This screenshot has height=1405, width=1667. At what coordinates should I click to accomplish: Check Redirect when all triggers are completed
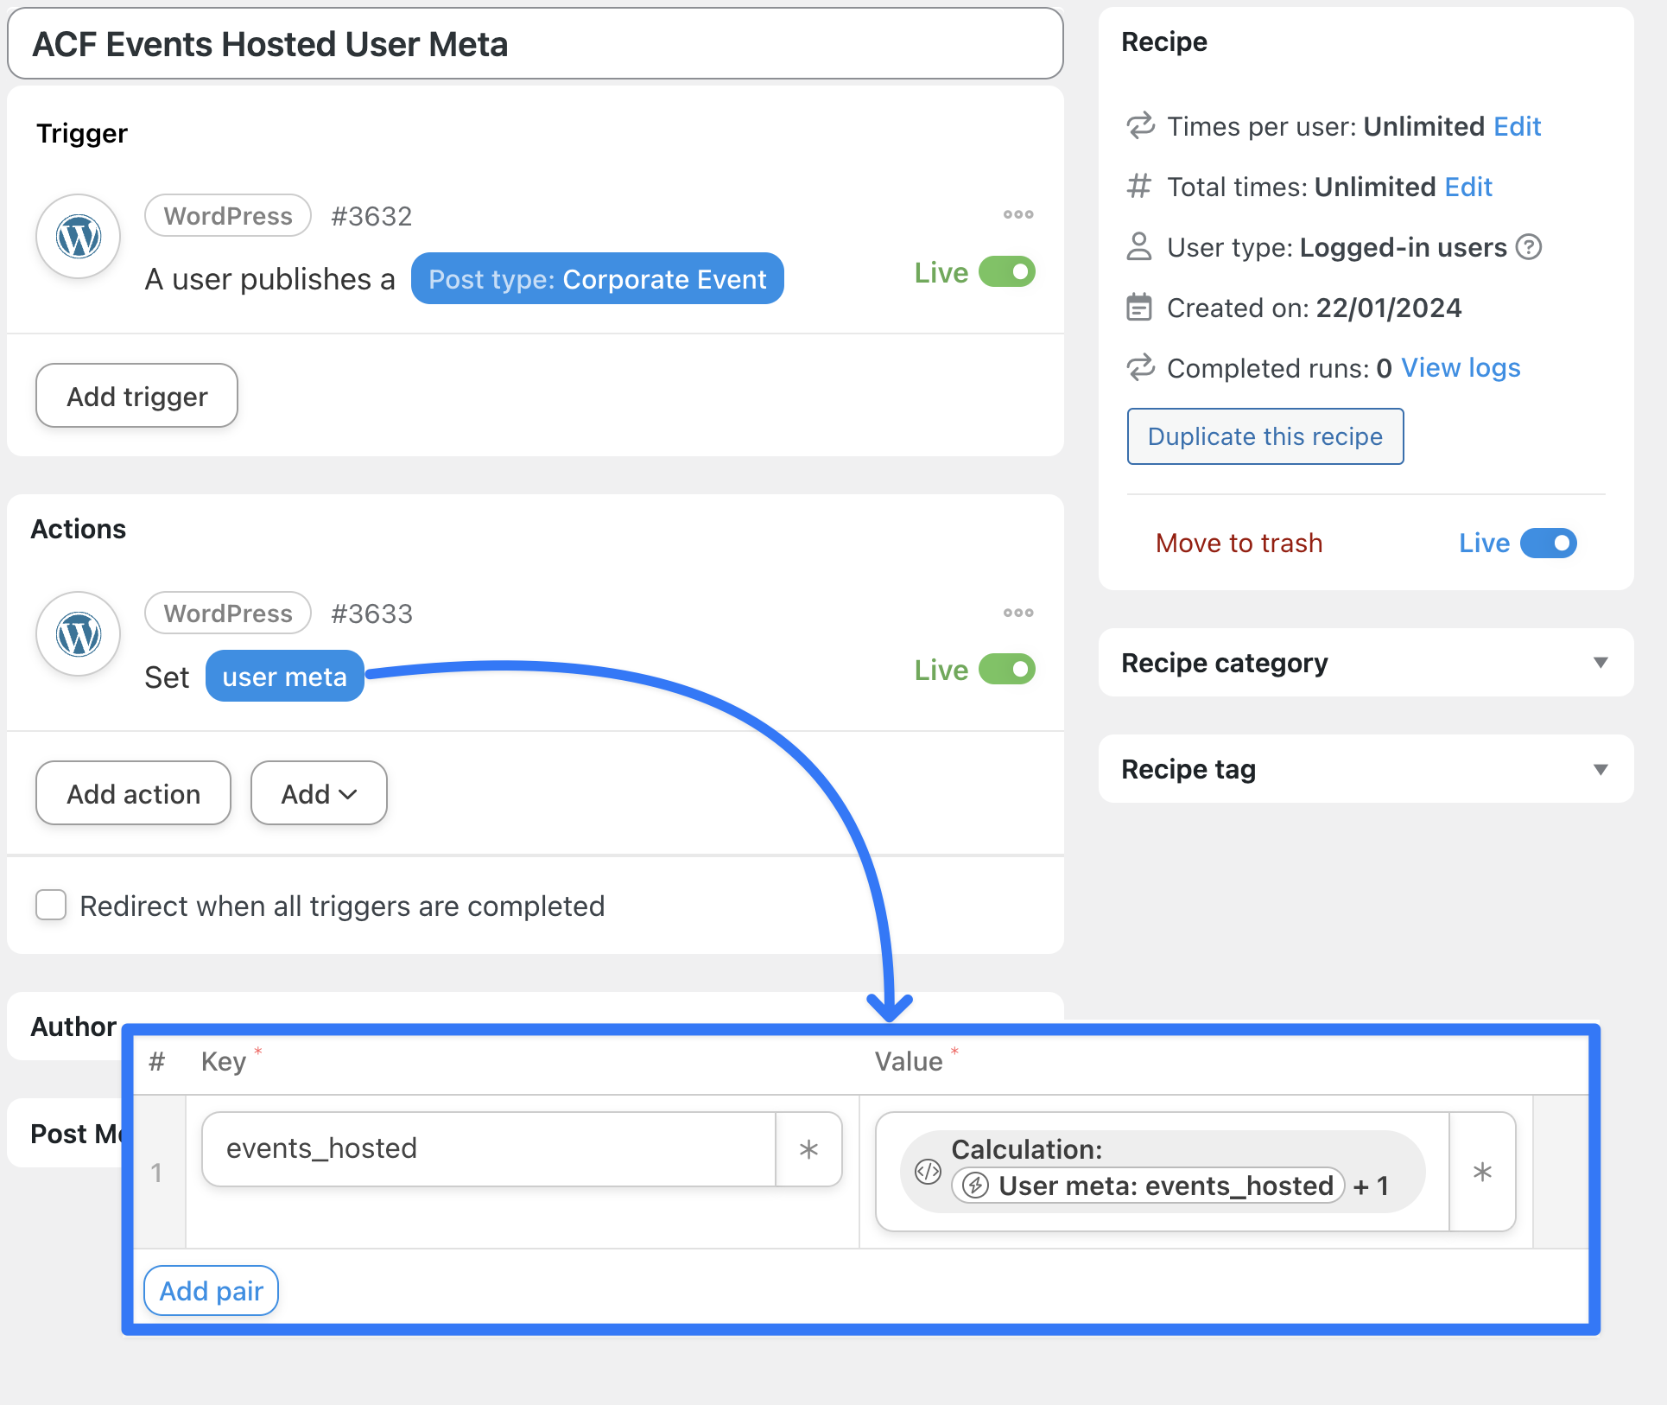(51, 906)
